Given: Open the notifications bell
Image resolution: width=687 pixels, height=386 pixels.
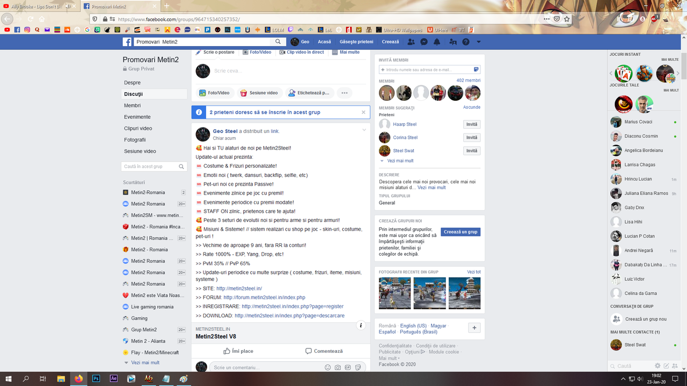Looking at the screenshot, I should pyautogui.click(x=437, y=42).
